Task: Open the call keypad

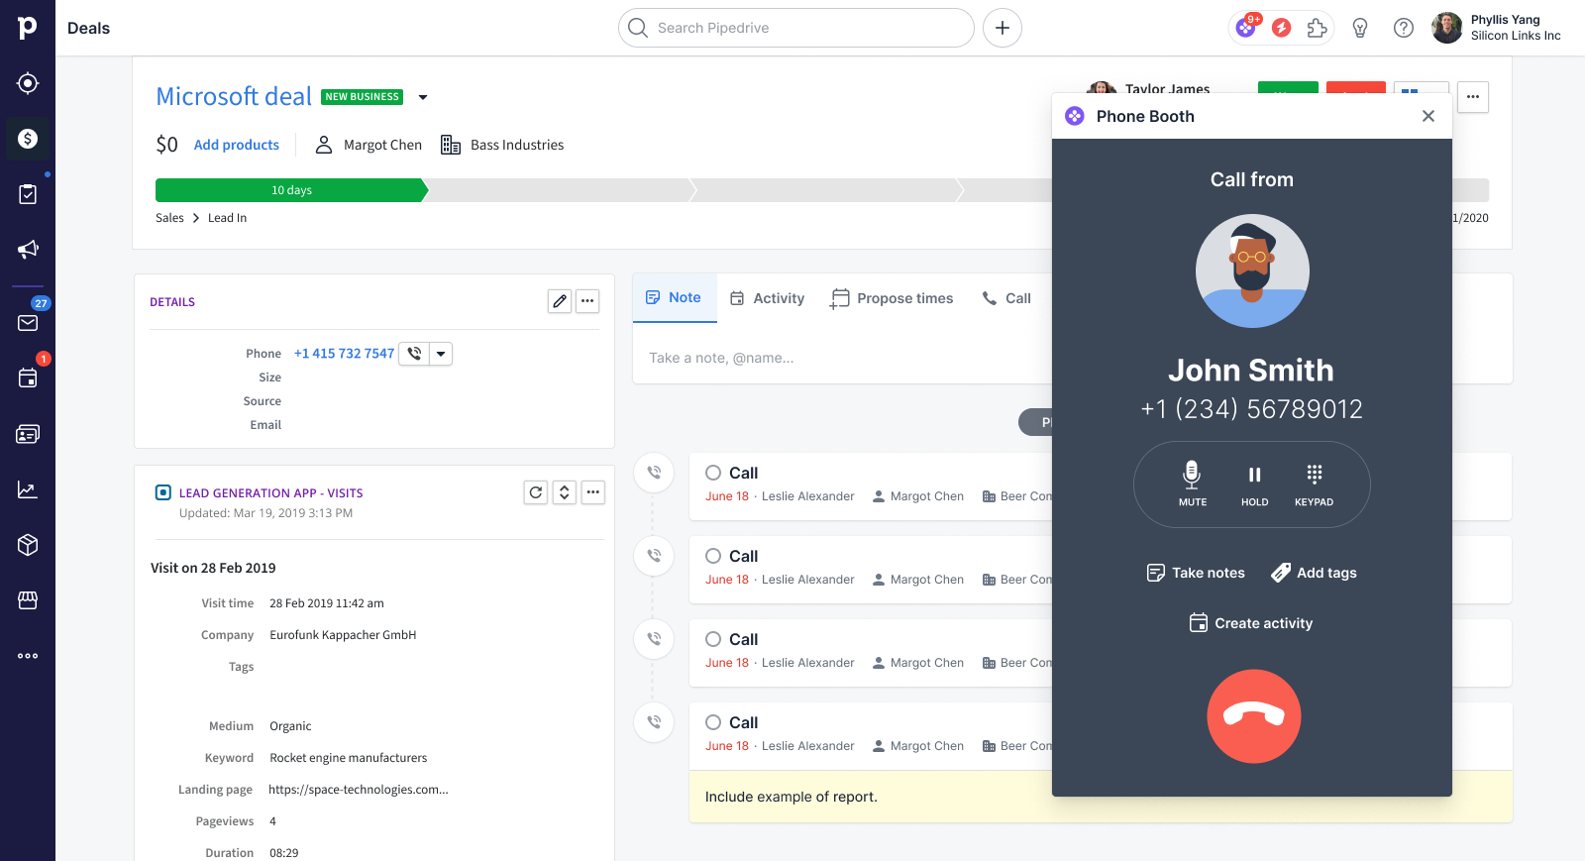Action: [1314, 484]
